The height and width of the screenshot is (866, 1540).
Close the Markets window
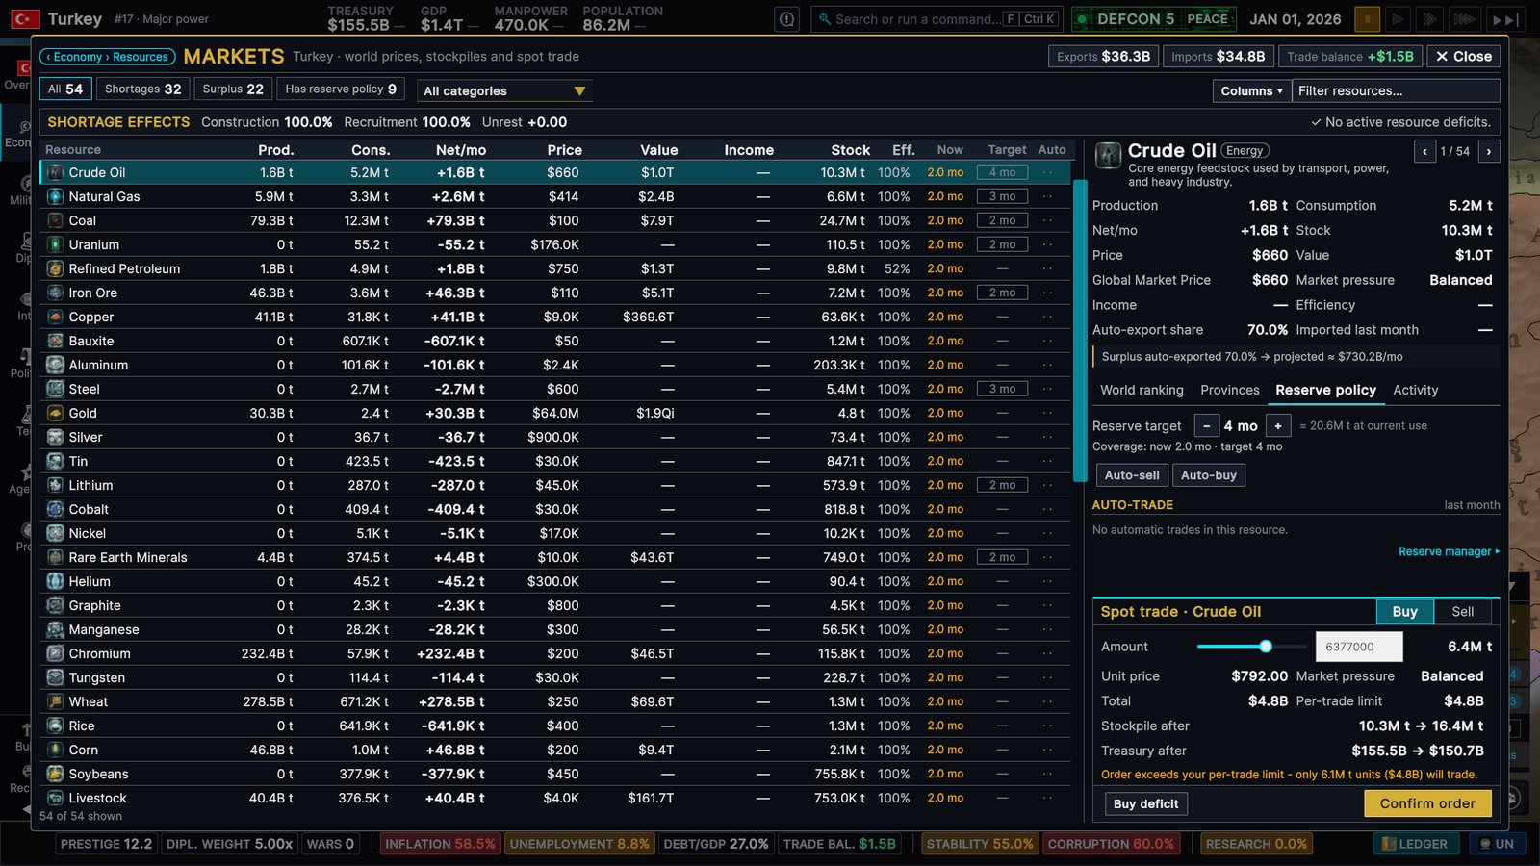pos(1463,57)
